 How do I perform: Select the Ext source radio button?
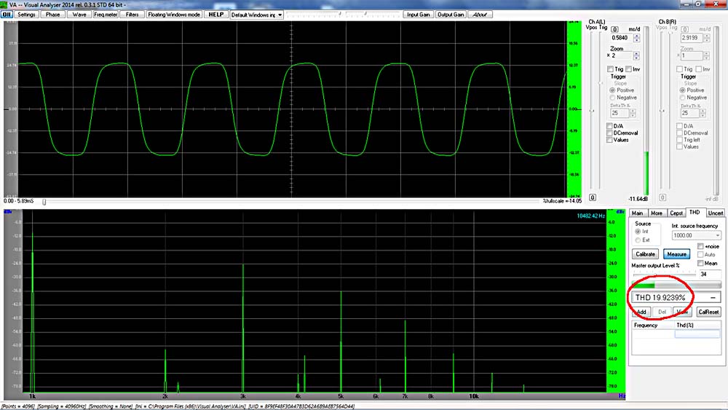[638, 240]
